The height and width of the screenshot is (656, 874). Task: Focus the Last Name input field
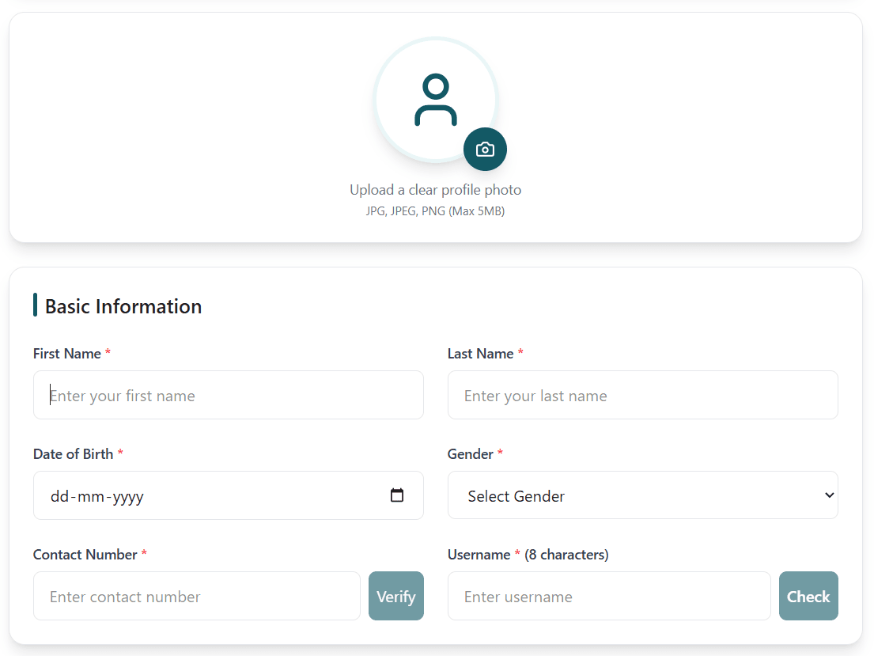pyautogui.click(x=642, y=395)
